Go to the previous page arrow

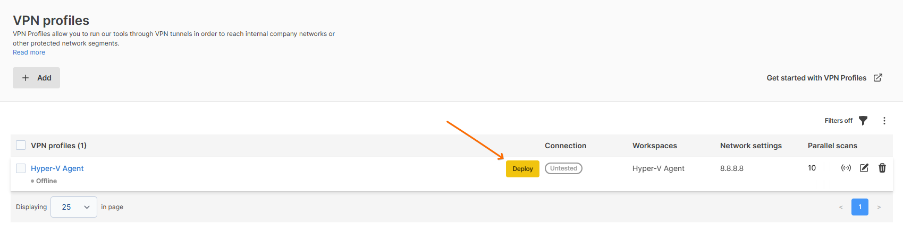pos(841,207)
